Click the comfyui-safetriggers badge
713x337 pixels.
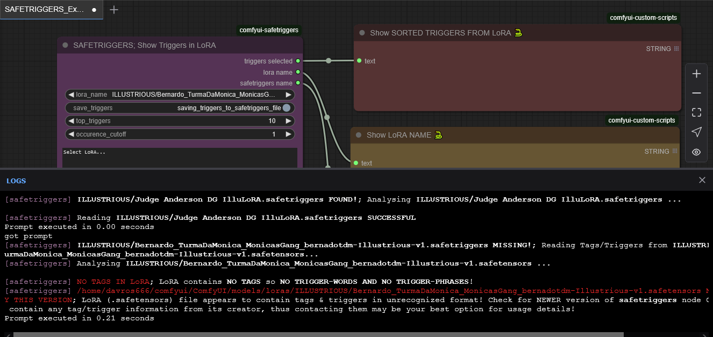tap(269, 30)
